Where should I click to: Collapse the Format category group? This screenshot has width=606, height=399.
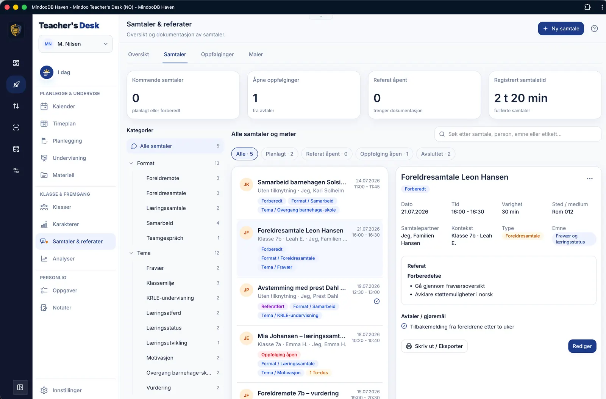pyautogui.click(x=131, y=163)
